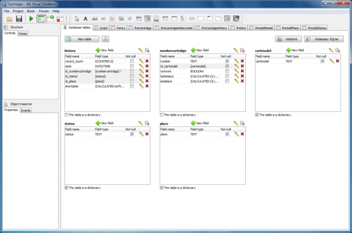The height and width of the screenshot is (233, 352).
Task: Select the OK Button component tool
Action: [94, 19]
